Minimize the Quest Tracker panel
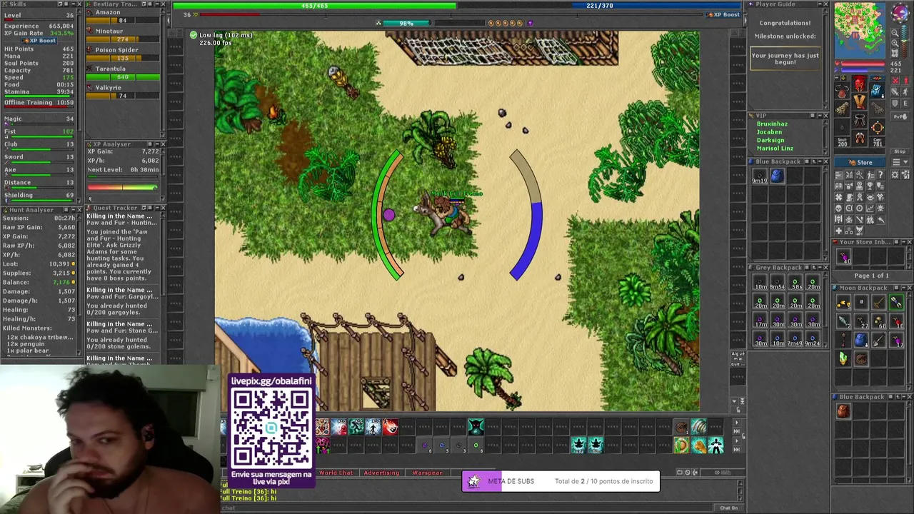914x514 pixels. [157, 208]
